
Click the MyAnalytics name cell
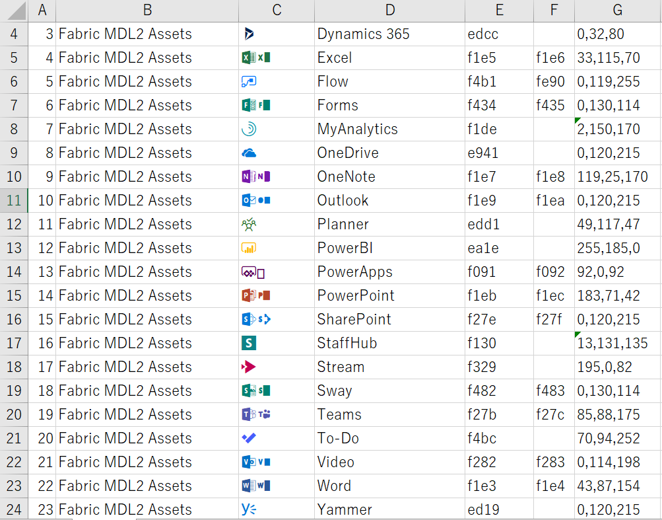pyautogui.click(x=389, y=129)
